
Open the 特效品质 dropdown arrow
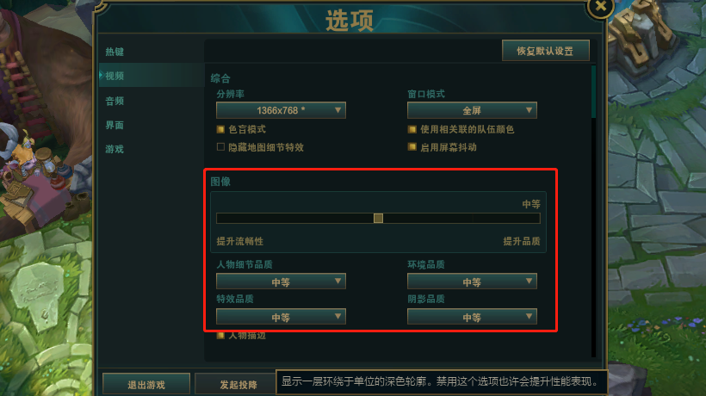pyautogui.click(x=338, y=317)
